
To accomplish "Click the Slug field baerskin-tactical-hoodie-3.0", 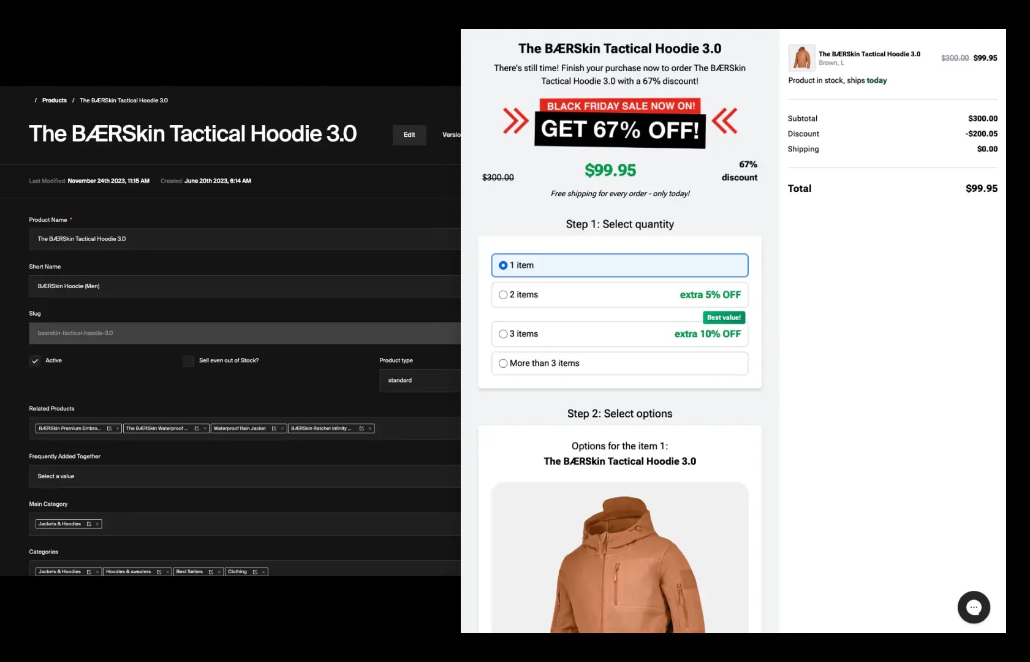I will coord(244,333).
